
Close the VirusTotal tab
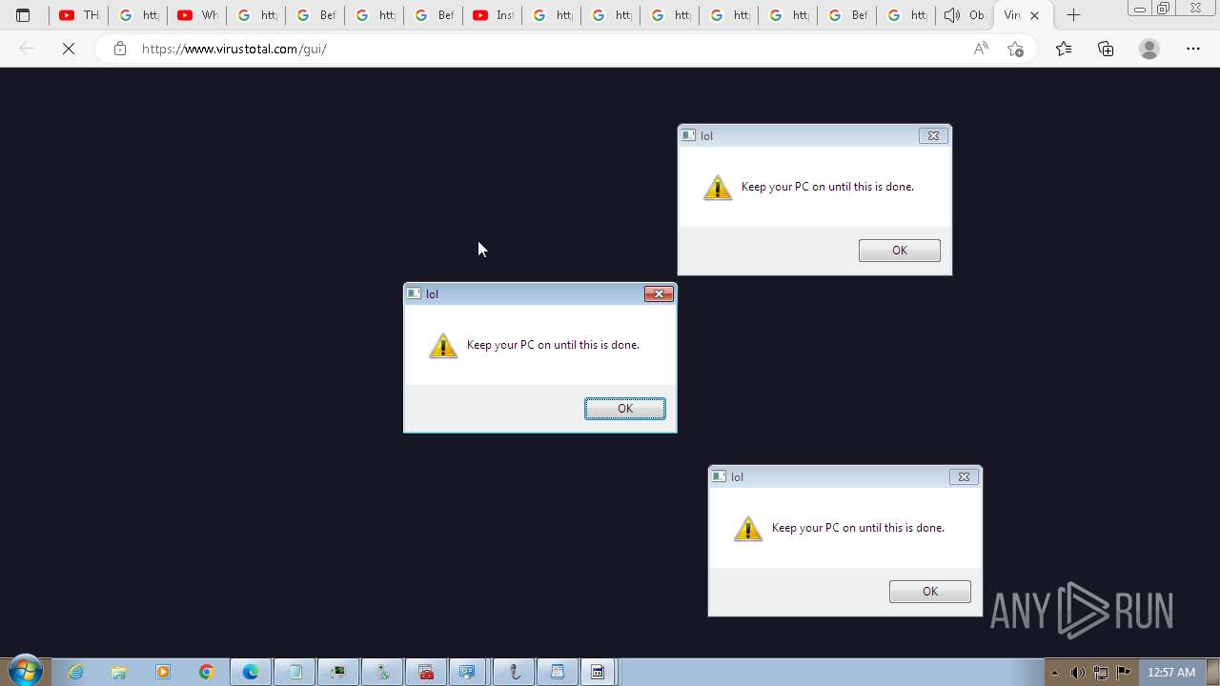click(x=1035, y=15)
